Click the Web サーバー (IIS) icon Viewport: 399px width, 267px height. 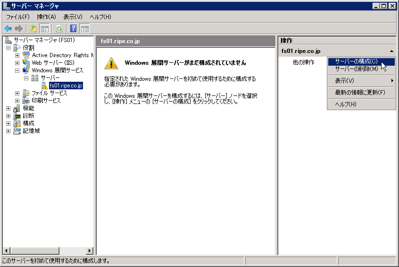26,63
